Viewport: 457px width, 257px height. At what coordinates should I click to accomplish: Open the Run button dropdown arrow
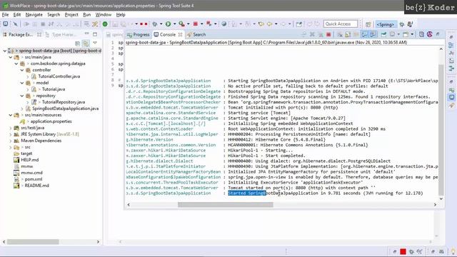pyautogui.click(x=174, y=24)
